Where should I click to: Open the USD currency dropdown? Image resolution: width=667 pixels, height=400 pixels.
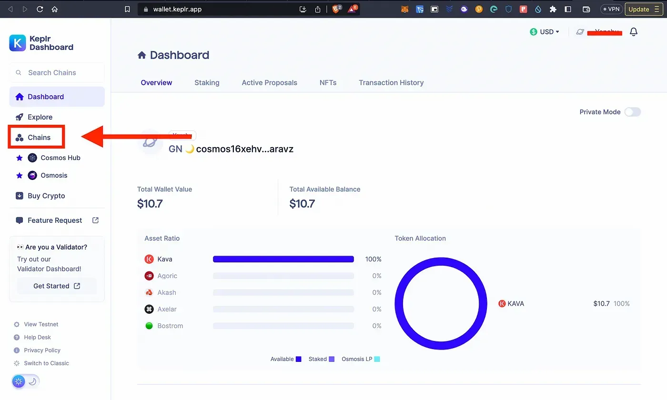pos(545,32)
